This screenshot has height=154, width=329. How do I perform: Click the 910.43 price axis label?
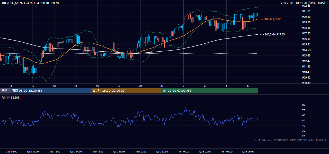pyautogui.click(x=307, y=72)
